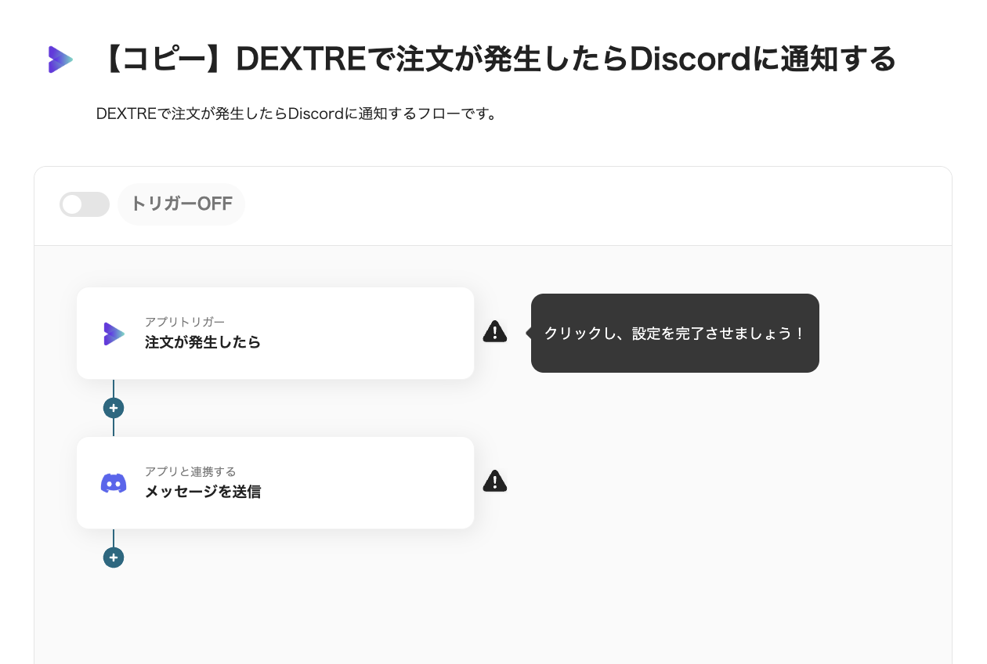The image size is (987, 664).
Task: Click the Discord icon in the action card
Action: (x=114, y=483)
